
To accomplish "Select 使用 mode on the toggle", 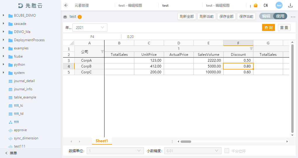I will [x=280, y=16].
